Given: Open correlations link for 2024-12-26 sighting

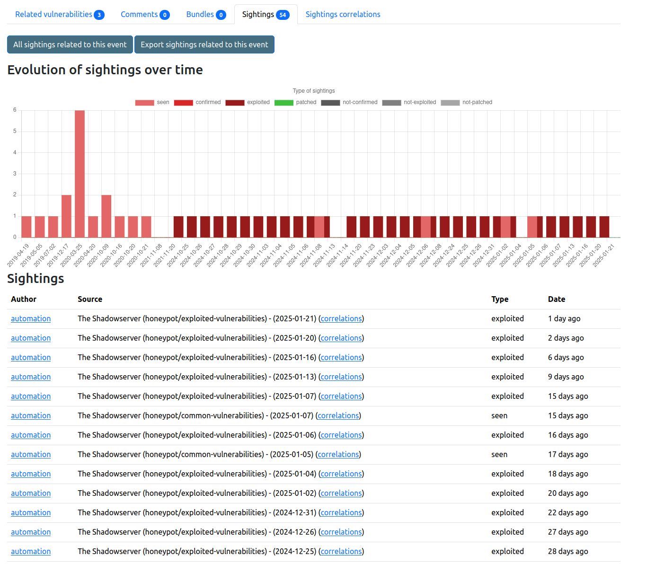Looking at the screenshot, I should point(341,532).
